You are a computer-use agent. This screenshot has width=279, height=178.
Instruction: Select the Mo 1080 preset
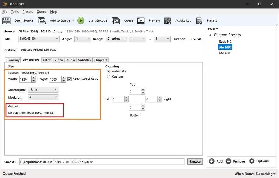point(225,47)
